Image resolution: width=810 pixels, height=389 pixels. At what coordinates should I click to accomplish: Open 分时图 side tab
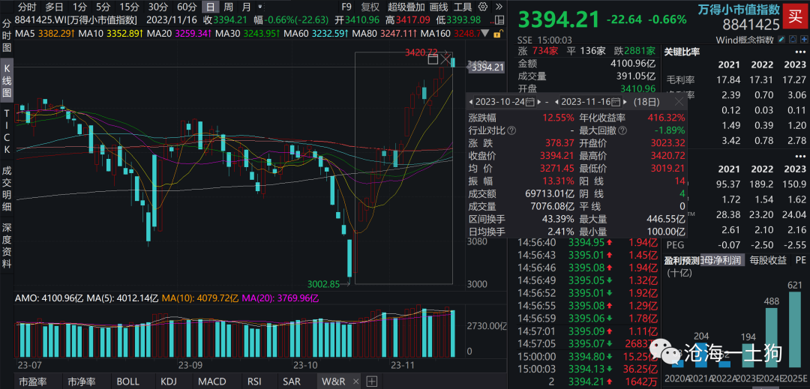7,36
